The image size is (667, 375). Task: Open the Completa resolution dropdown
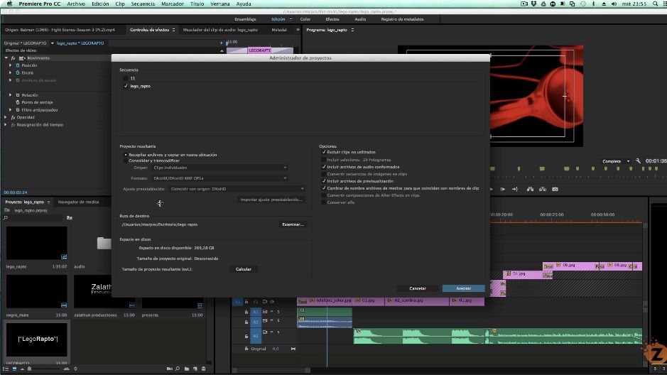(x=616, y=161)
